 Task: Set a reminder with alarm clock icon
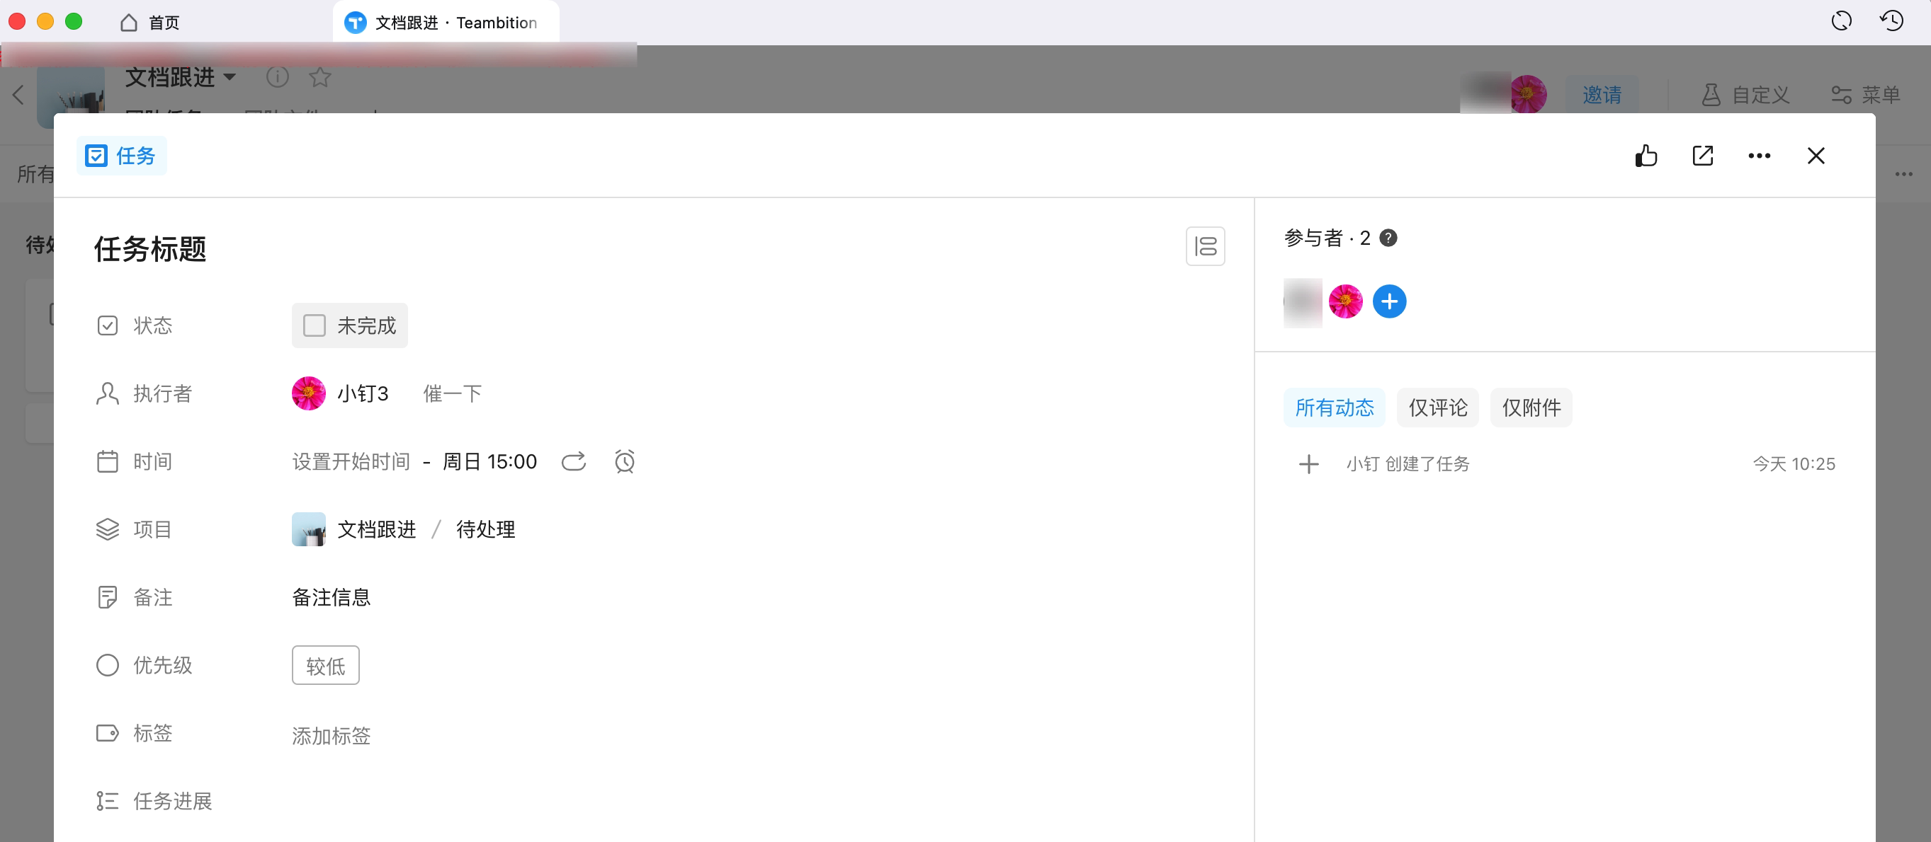625,461
